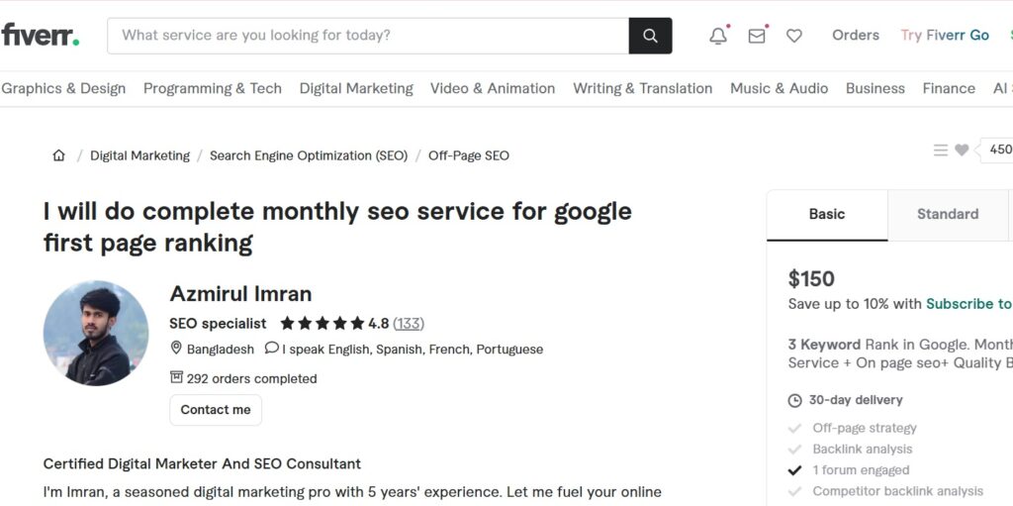
Task: Open the 133 reviews link
Action: (x=409, y=323)
